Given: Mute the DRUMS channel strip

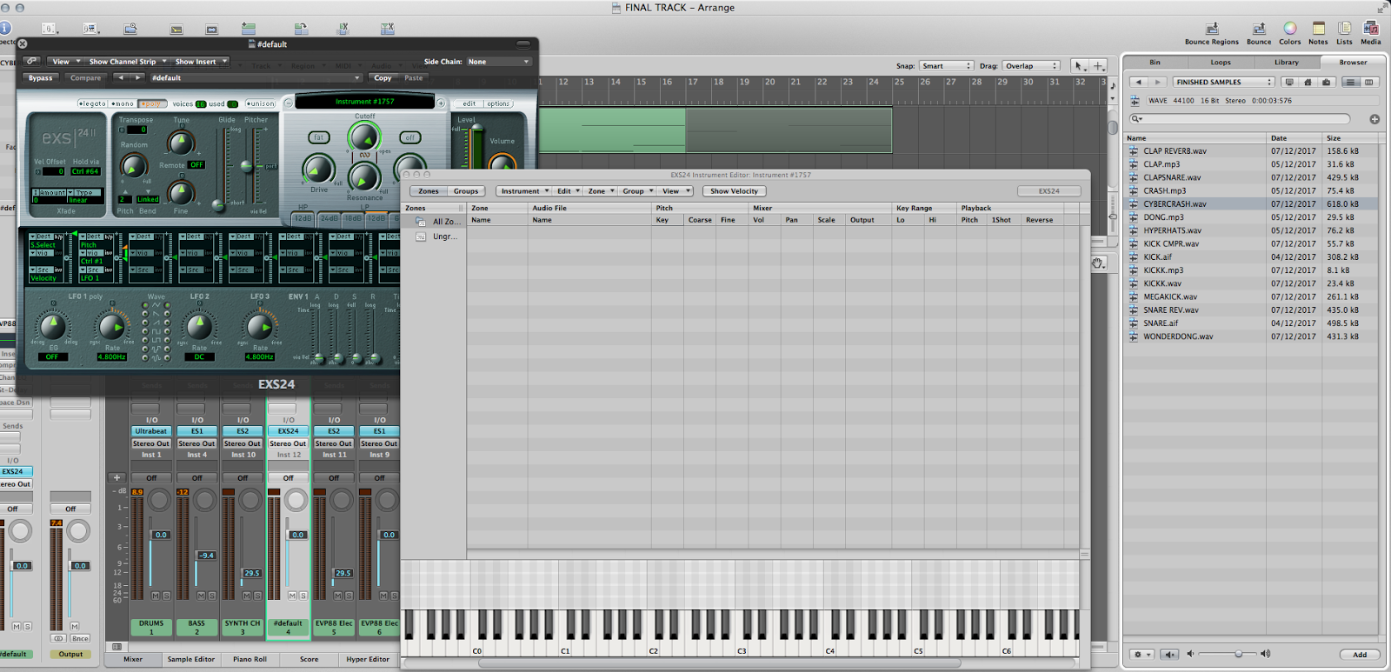Looking at the screenshot, I should point(156,595).
